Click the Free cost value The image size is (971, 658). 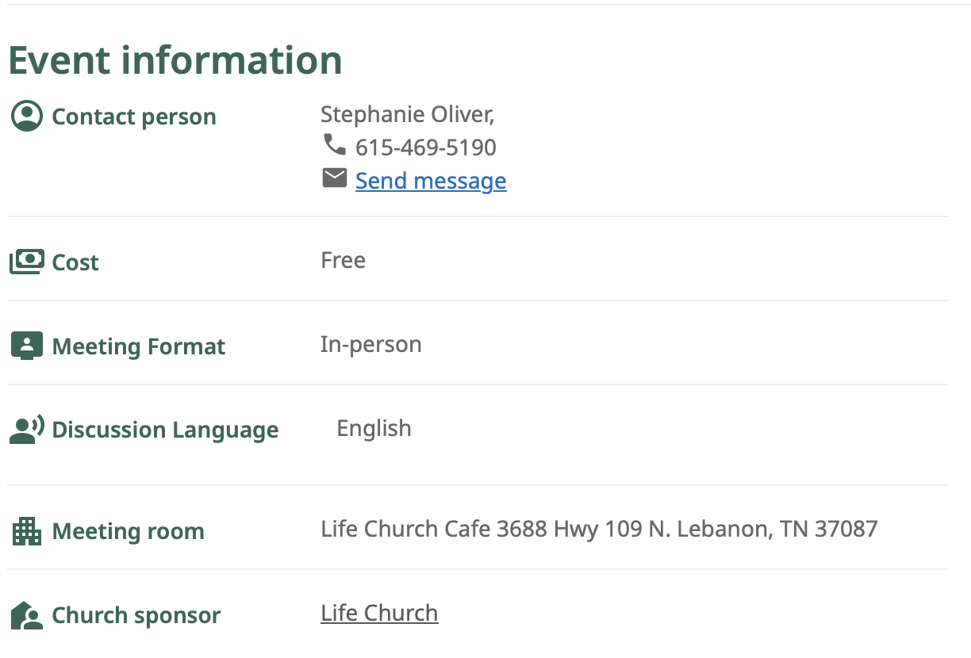343,260
